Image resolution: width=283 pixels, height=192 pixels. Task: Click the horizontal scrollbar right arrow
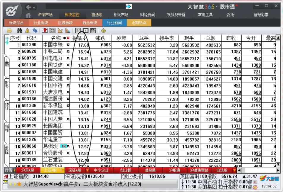tap(278, 170)
